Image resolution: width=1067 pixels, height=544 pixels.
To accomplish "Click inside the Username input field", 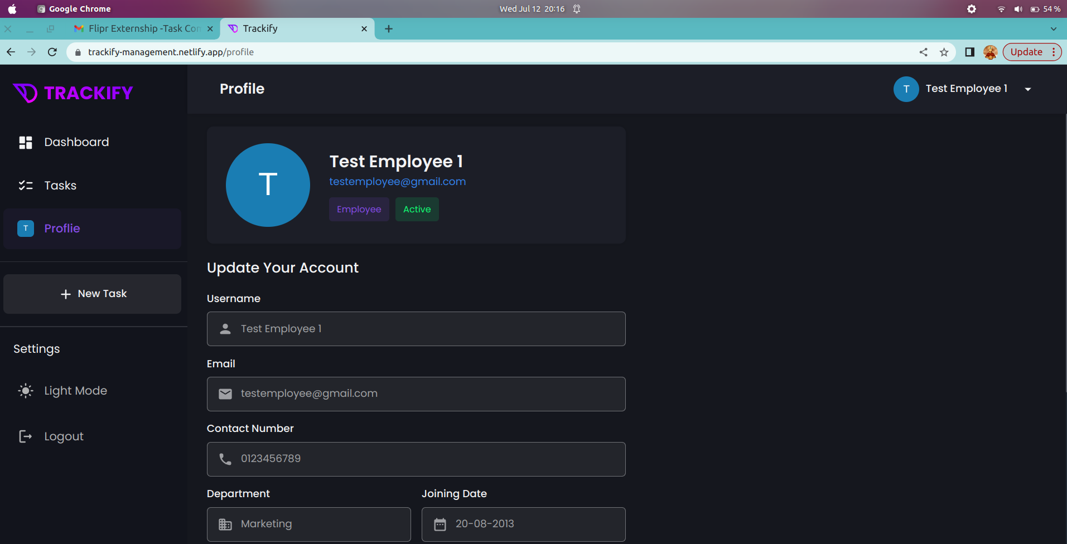I will [416, 328].
